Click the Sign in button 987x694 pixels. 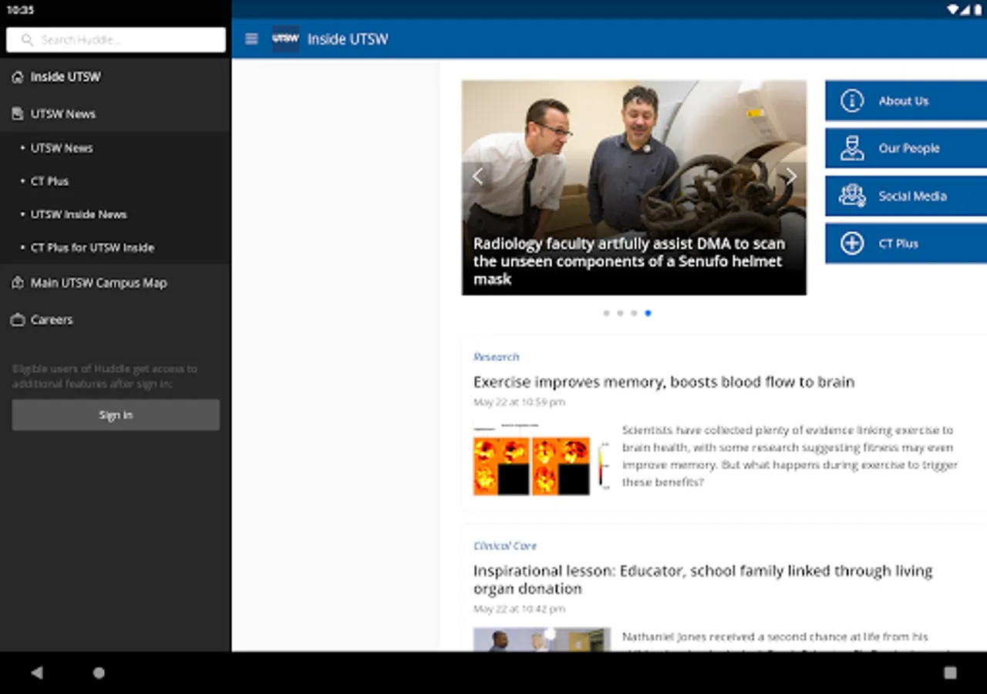pyautogui.click(x=116, y=415)
